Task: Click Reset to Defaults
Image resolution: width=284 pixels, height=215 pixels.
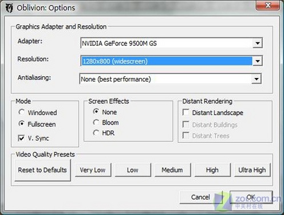Action: click(42, 170)
